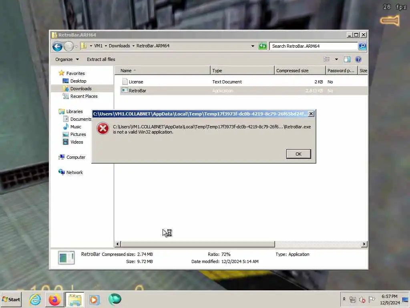
Task: Show hidden tray icons
Action: [344, 299]
